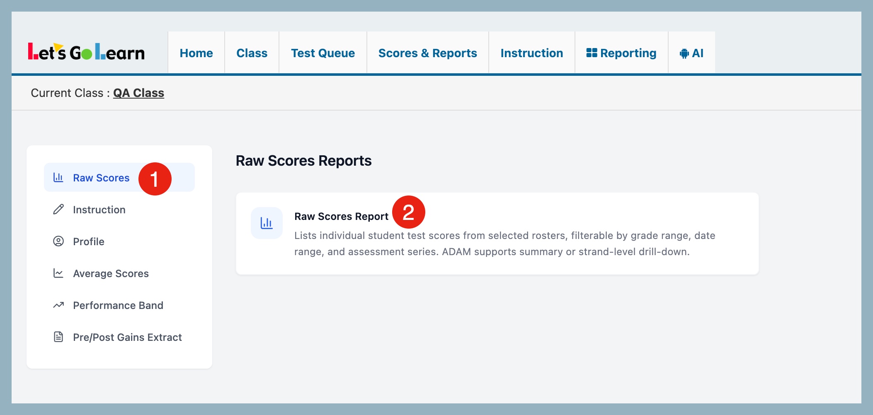This screenshot has width=873, height=415.
Task: Select Average Scores in the sidebar
Action: point(111,273)
